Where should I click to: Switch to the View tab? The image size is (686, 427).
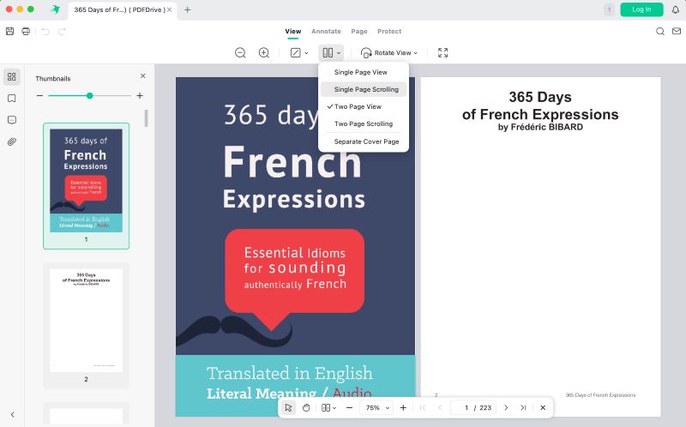(x=292, y=31)
